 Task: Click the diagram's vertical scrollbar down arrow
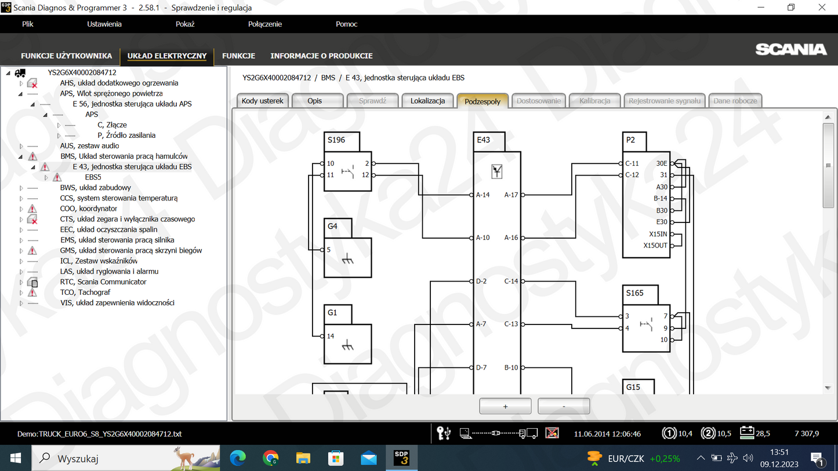click(828, 388)
